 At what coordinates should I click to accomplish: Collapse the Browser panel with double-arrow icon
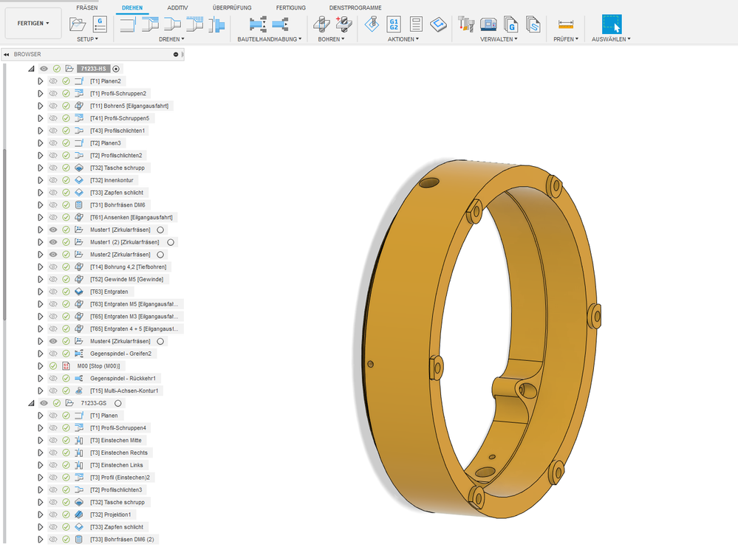click(6, 55)
